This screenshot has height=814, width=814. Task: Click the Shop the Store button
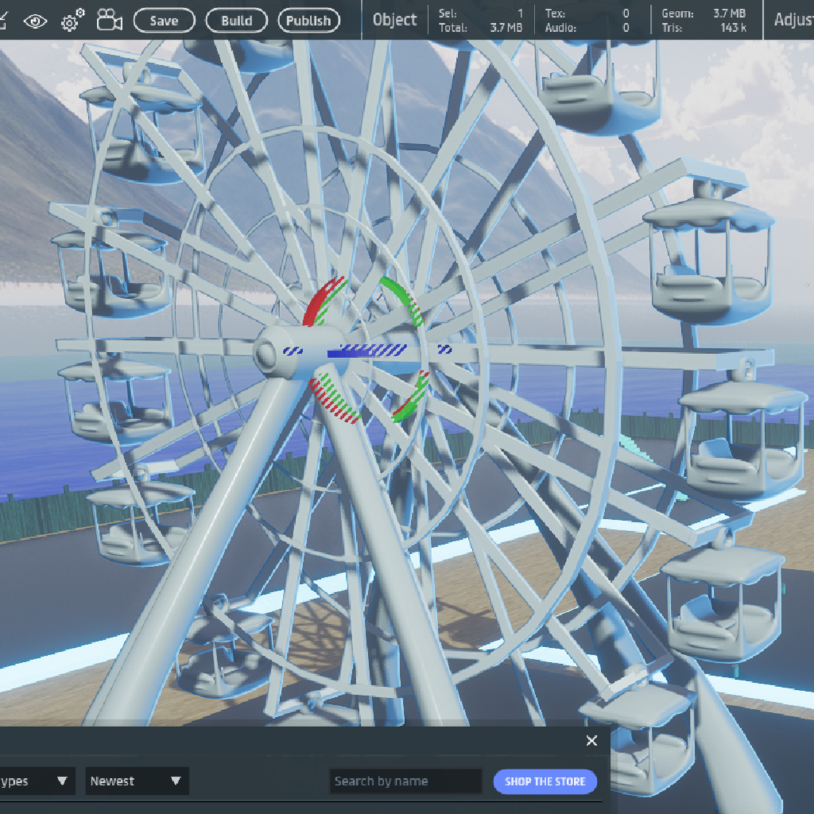pyautogui.click(x=545, y=781)
